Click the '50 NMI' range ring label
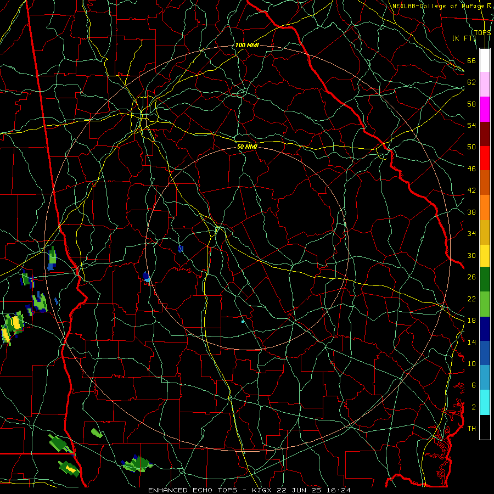This screenshot has height=494, width=494. click(248, 147)
